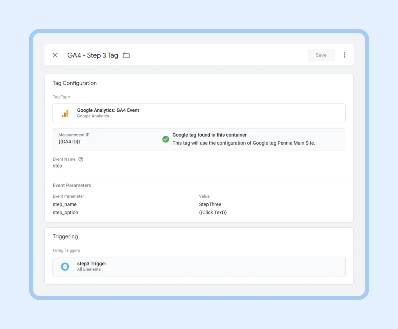Open the folder icon beside the tag name
Viewport: 398px width, 329px height.
pyautogui.click(x=126, y=55)
